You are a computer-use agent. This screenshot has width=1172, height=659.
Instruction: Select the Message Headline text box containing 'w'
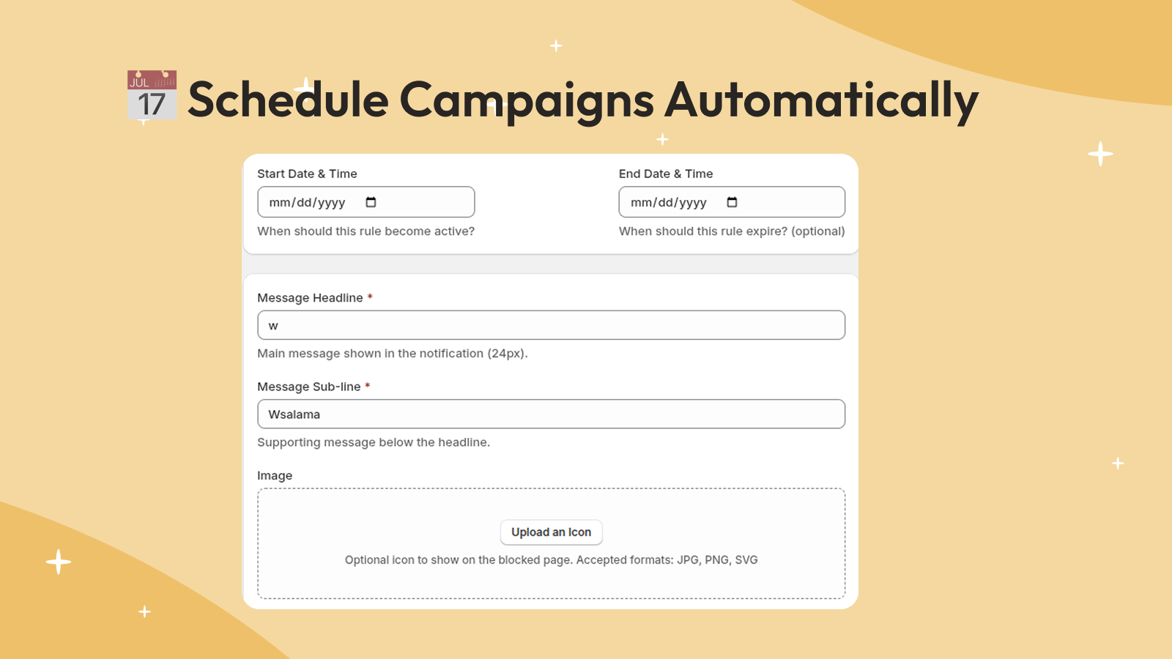coord(551,325)
